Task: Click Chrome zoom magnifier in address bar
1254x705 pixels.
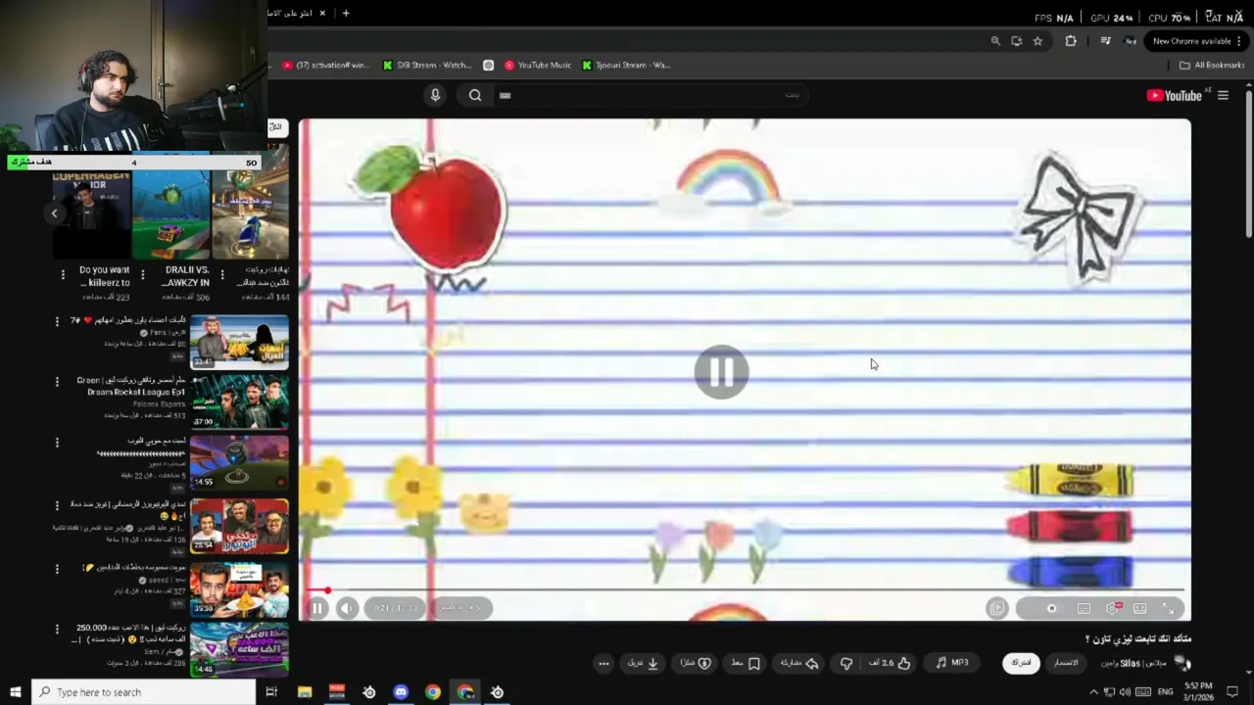Action: [995, 41]
